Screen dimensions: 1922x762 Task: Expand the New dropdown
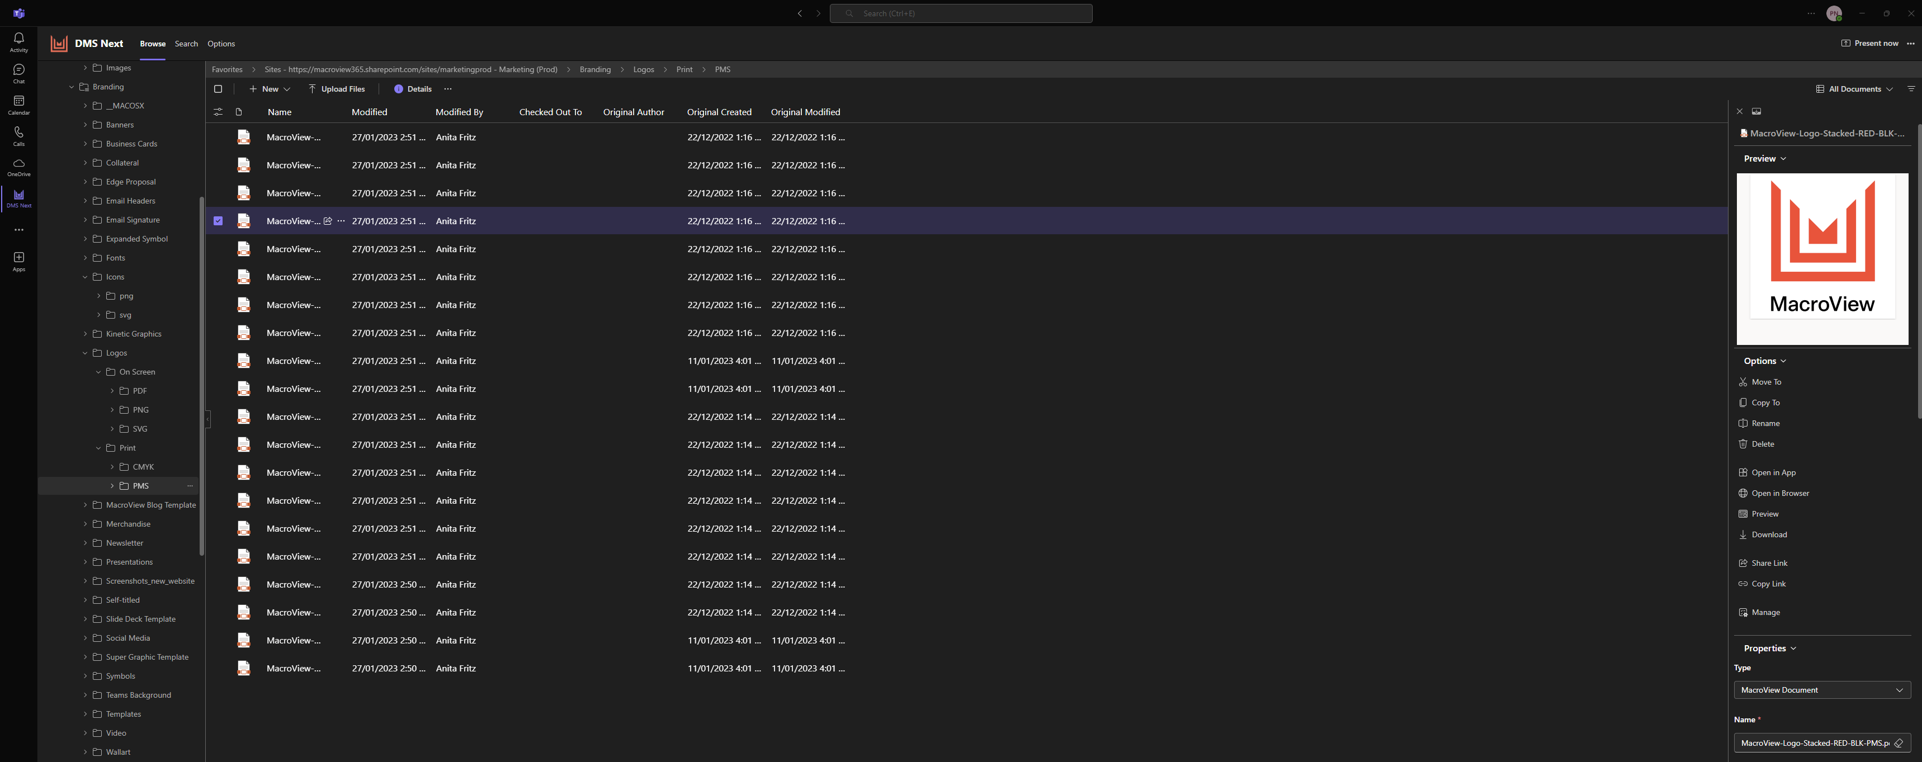[x=286, y=89]
